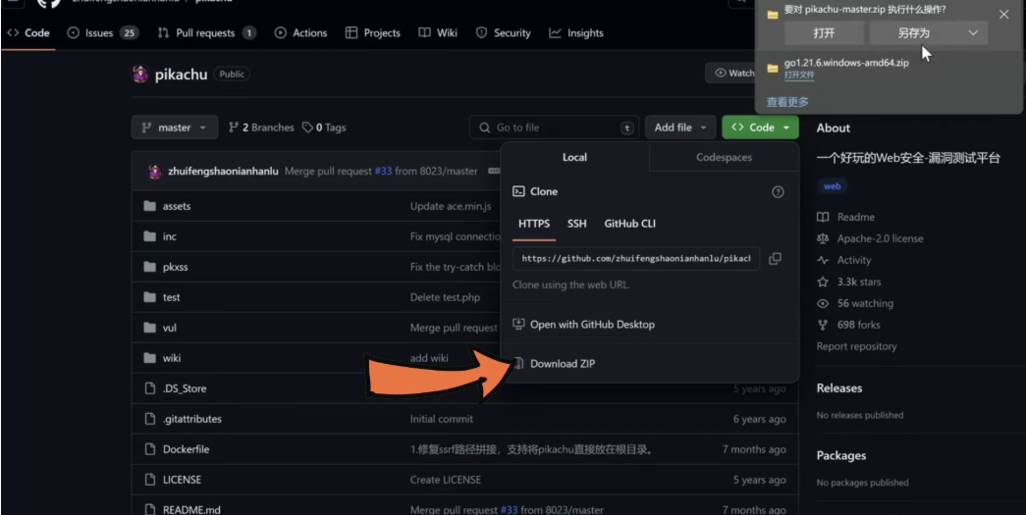Switch to the Local tab
Screen dimensions: 1026x515
click(x=574, y=158)
